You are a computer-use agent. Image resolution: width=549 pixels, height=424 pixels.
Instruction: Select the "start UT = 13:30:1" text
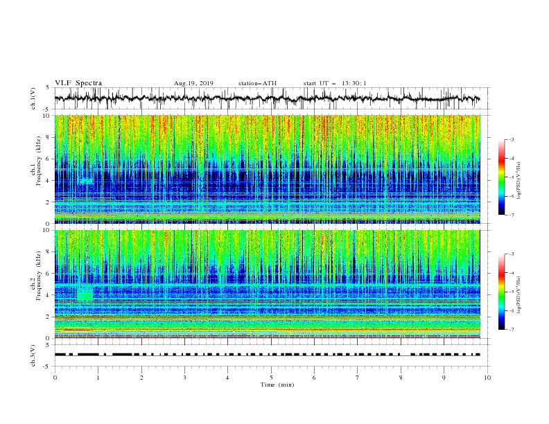335,83
